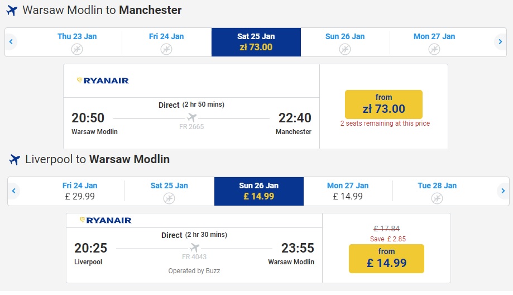Choose return Mon 27 Jan £ 14.99 tab
This screenshot has width=513, height=295.
click(x=348, y=191)
